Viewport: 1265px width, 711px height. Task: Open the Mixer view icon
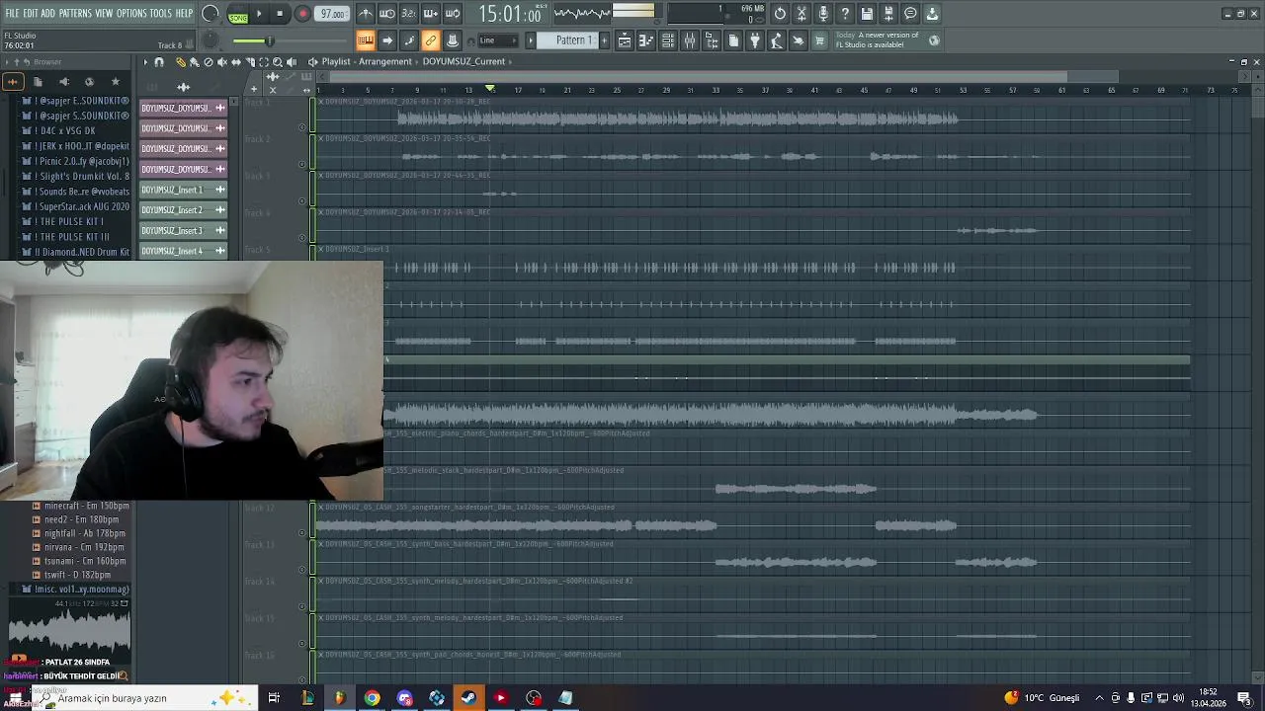(690, 40)
